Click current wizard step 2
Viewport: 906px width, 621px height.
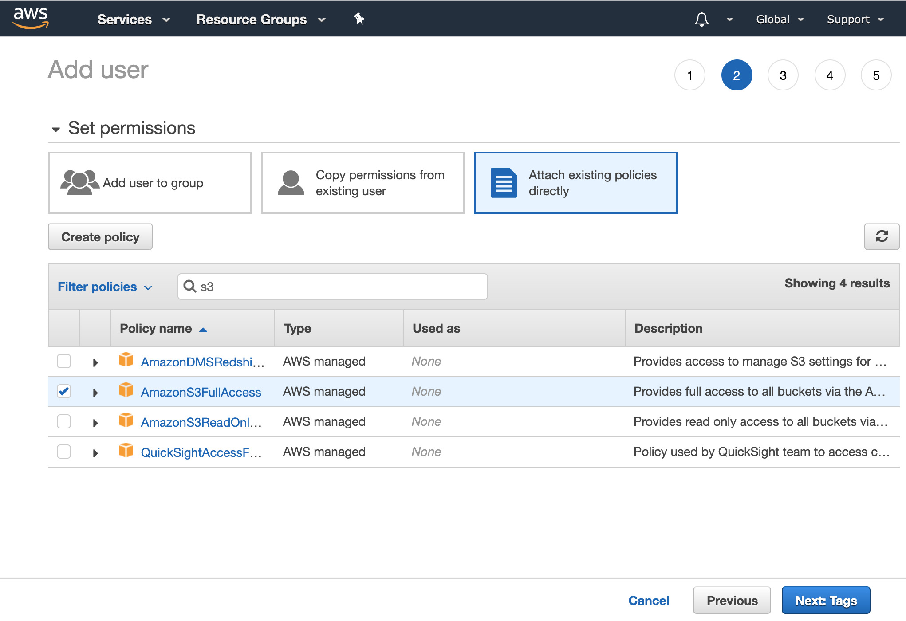737,75
